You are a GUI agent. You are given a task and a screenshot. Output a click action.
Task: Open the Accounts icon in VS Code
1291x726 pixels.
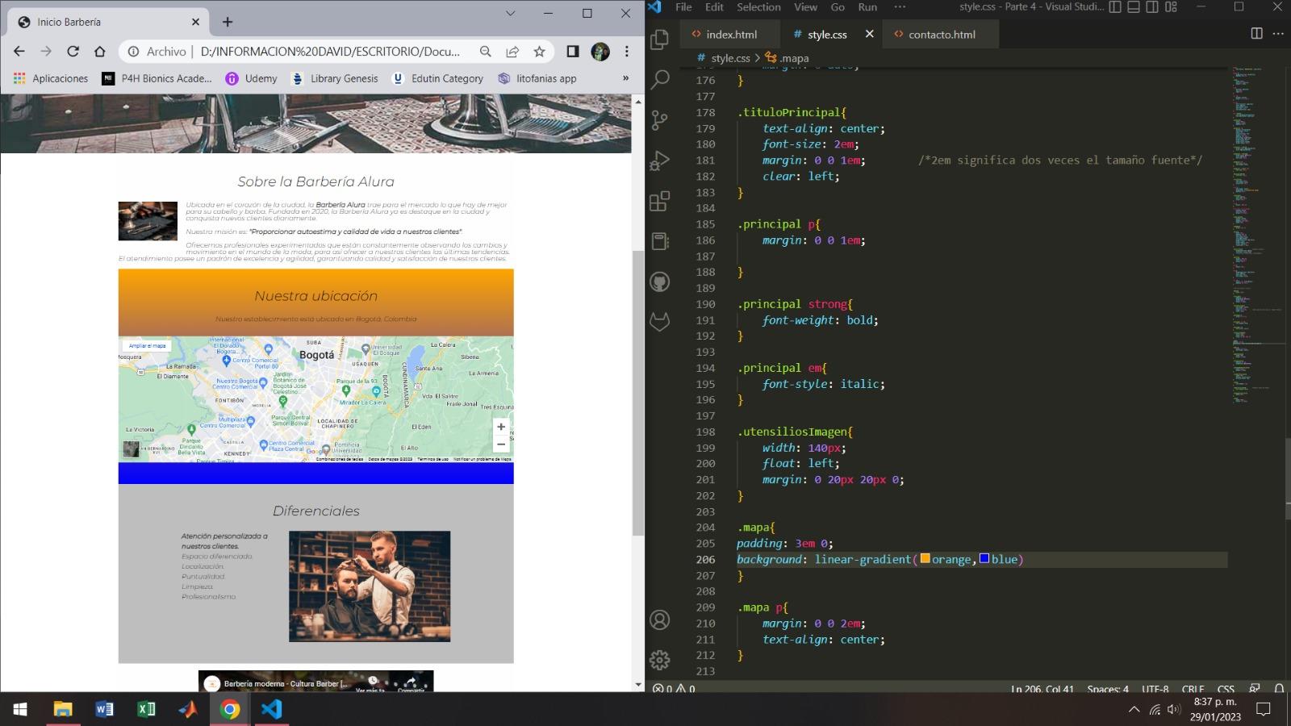tap(660, 620)
